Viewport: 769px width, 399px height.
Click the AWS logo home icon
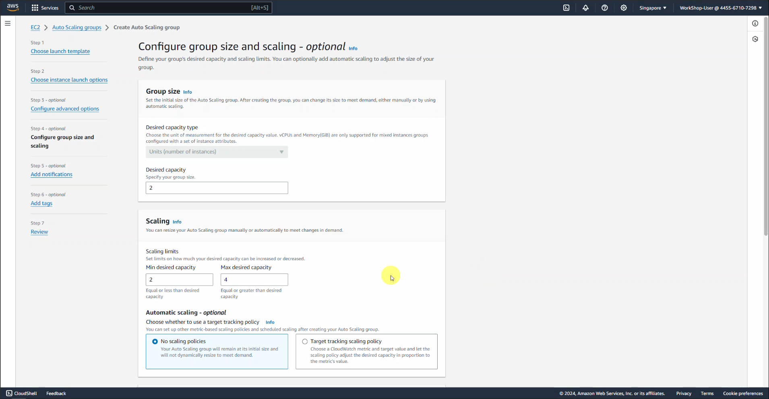pos(13,8)
